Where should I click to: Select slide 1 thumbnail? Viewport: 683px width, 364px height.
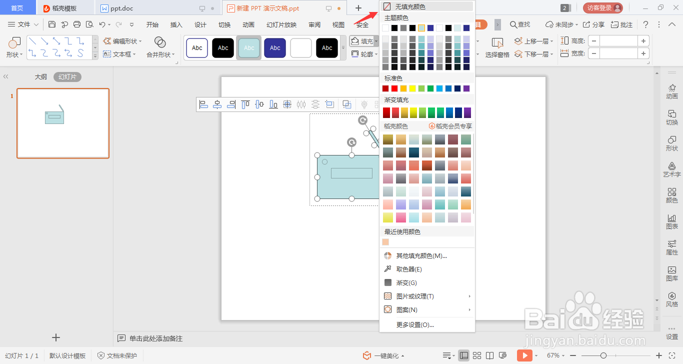63,123
